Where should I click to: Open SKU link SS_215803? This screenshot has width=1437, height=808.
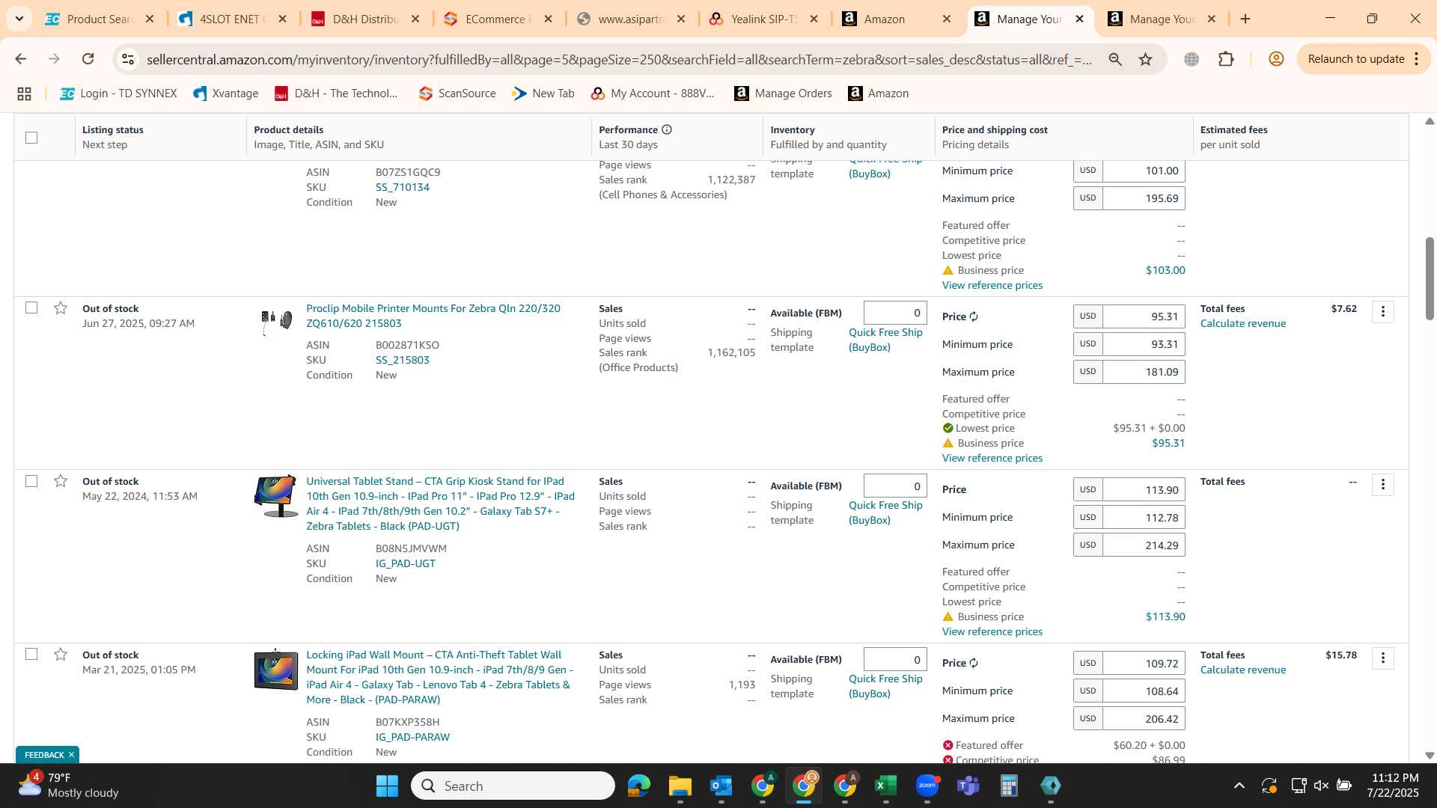[x=402, y=360]
